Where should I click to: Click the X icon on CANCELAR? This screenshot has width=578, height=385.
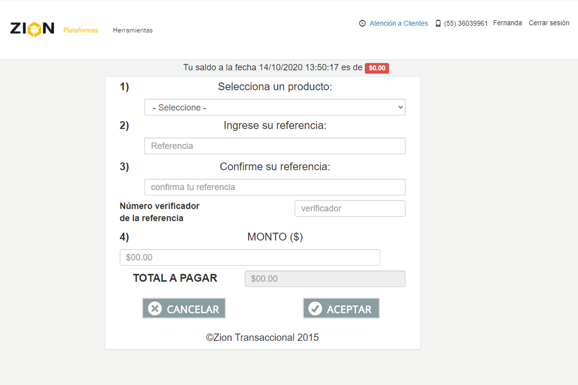pyautogui.click(x=155, y=309)
